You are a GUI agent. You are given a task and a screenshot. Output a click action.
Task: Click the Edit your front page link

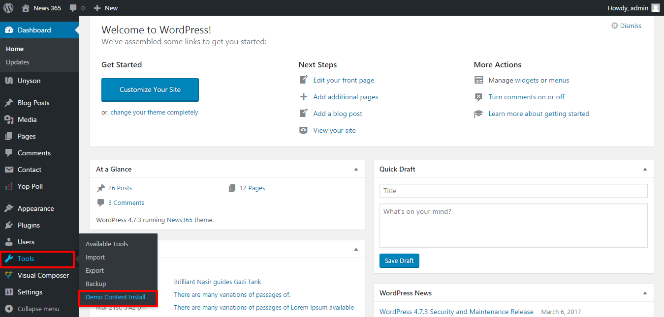(344, 80)
